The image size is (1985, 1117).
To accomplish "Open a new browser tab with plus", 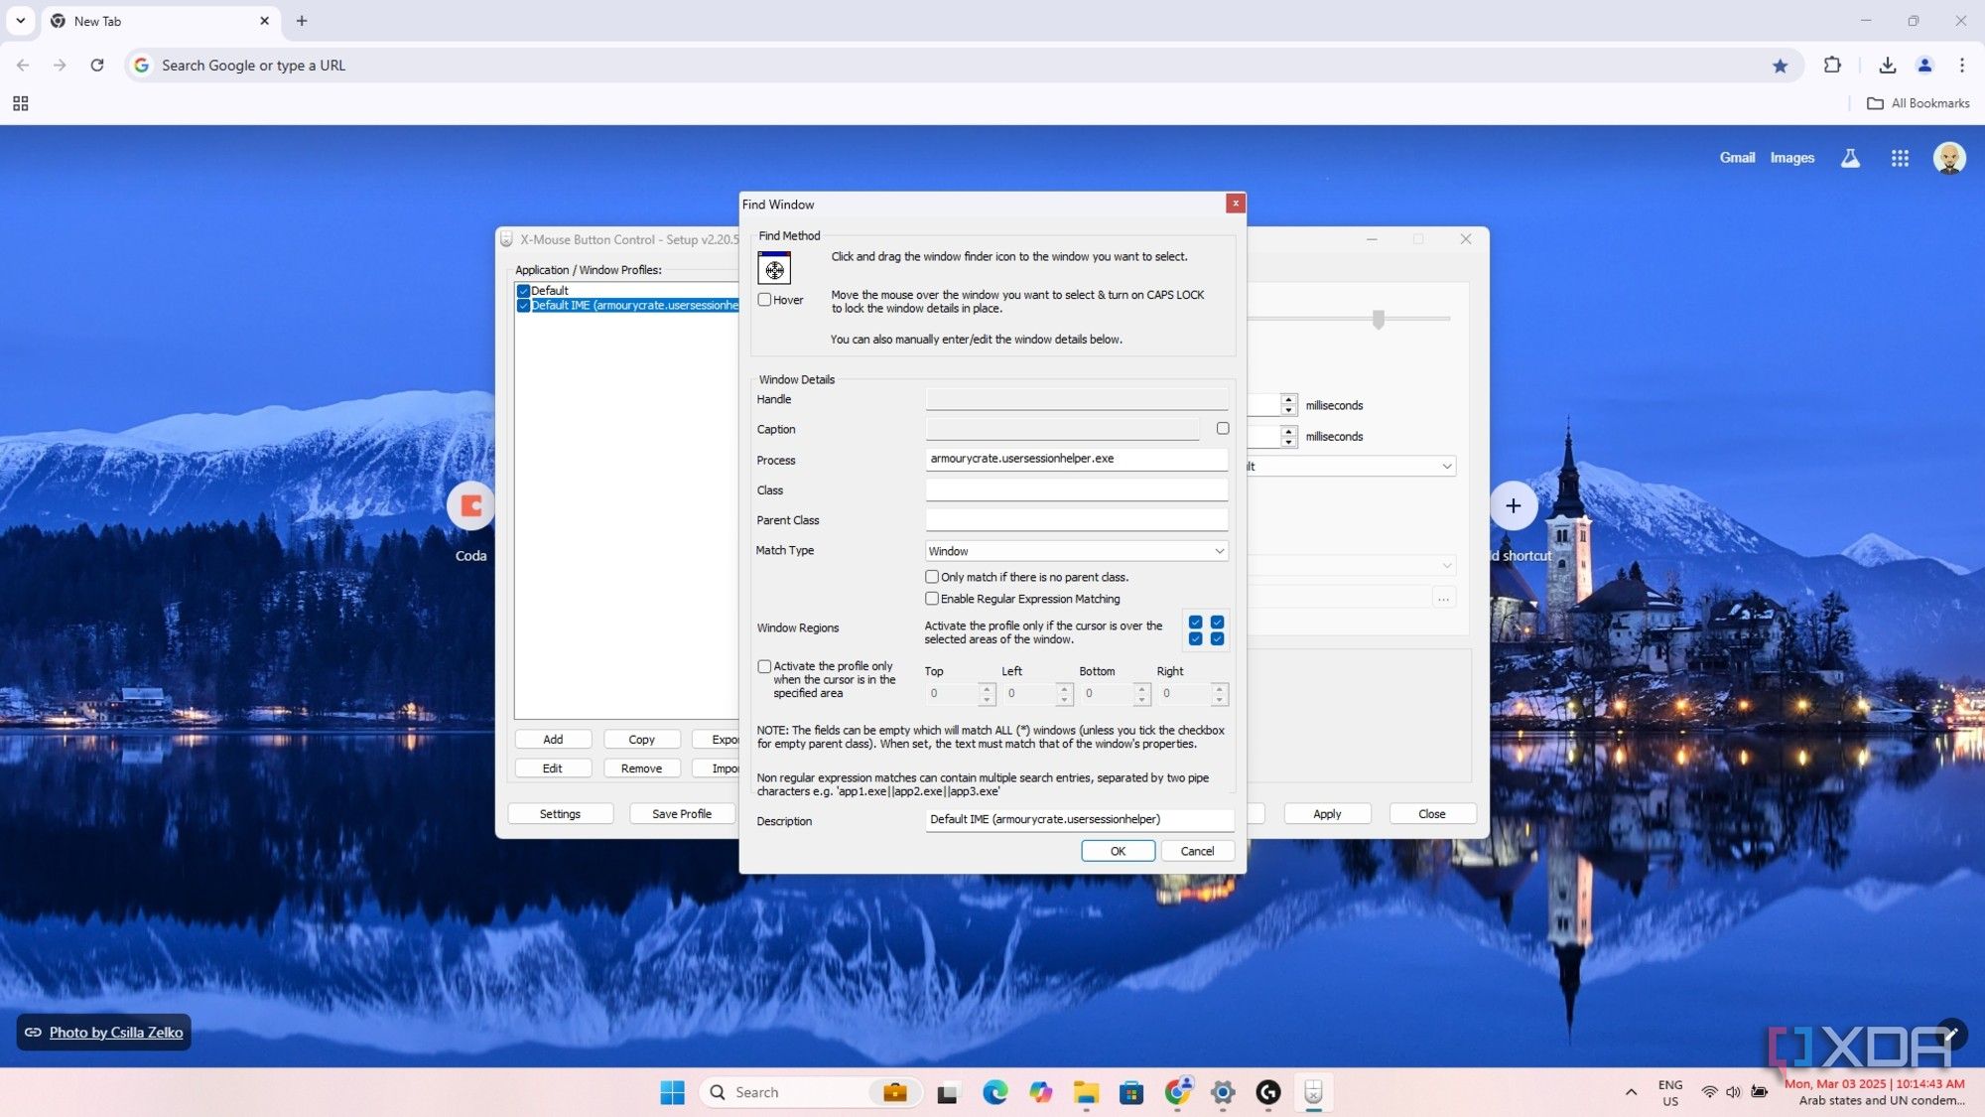I will tap(302, 21).
